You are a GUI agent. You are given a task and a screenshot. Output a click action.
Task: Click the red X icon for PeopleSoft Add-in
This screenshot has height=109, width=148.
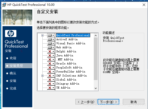tap(50, 67)
